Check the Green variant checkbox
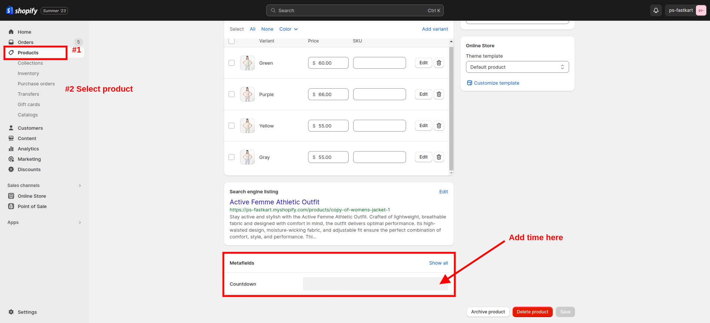 click(231, 63)
